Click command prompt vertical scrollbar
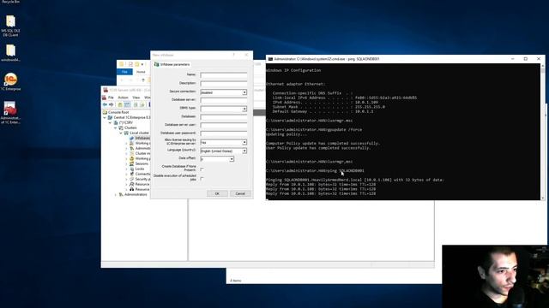Viewport: 549px width, 308px height. pos(543,131)
